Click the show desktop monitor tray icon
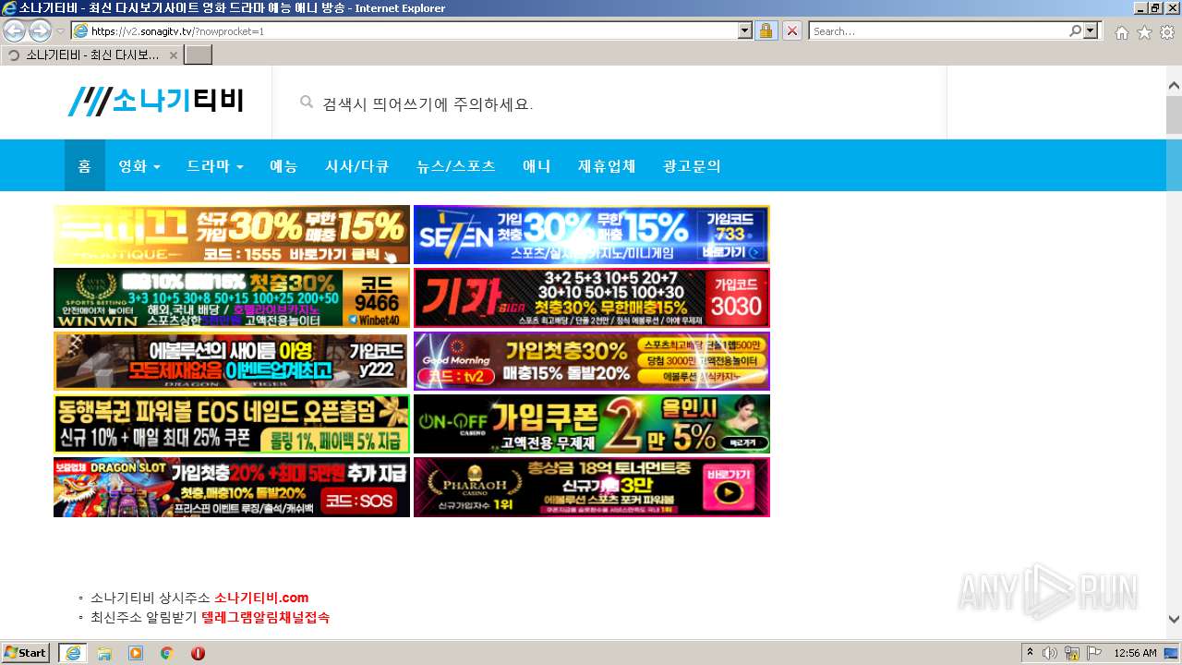Viewport: 1182px width, 665px height. 1172,653
